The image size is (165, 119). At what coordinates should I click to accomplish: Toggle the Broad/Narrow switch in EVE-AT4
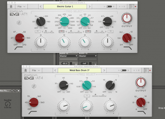point(87,96)
